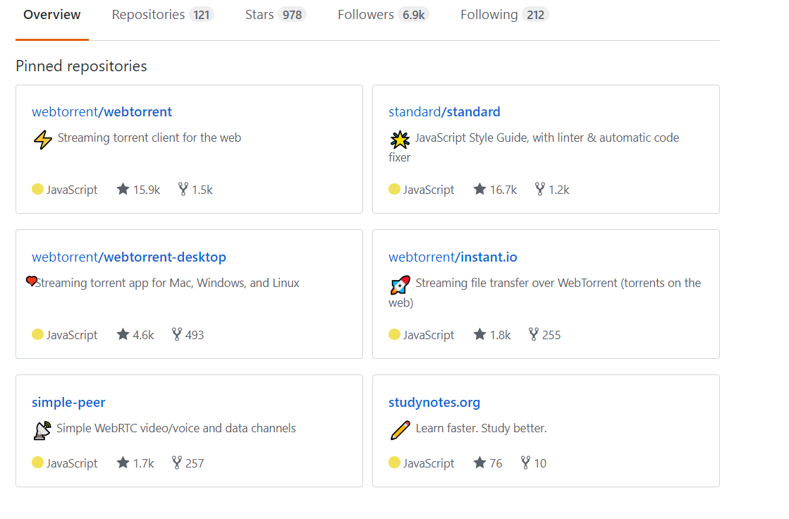789x519 pixels.
Task: Click JavaScript label on instant.io card
Action: [429, 335]
